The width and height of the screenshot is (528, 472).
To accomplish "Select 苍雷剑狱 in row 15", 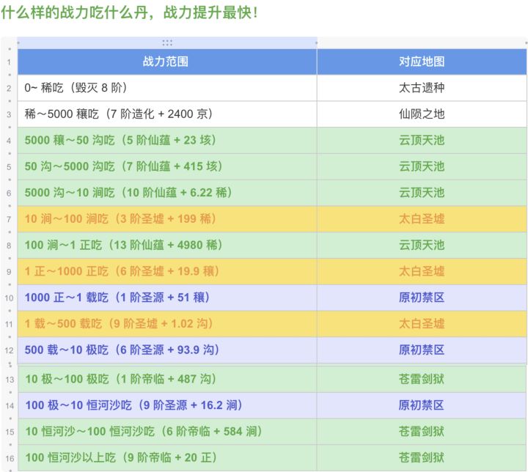I will pyautogui.click(x=422, y=432).
